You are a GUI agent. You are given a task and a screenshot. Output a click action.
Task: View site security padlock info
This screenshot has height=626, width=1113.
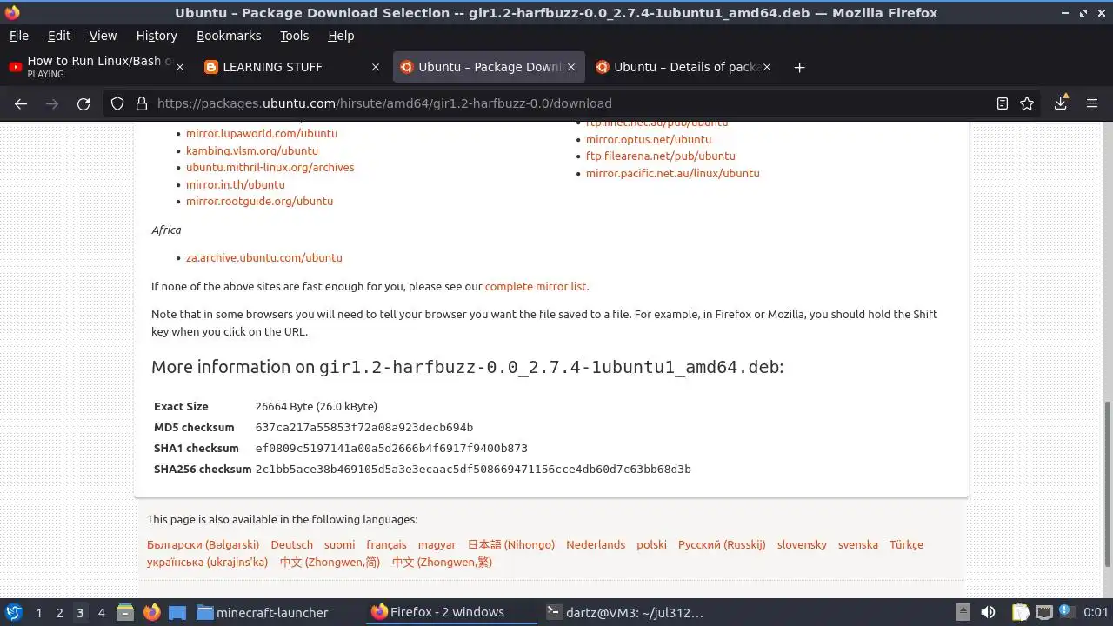coord(142,103)
